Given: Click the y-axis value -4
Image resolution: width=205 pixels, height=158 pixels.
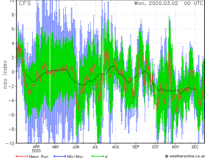Looking at the screenshot, I should [x=11, y=101].
